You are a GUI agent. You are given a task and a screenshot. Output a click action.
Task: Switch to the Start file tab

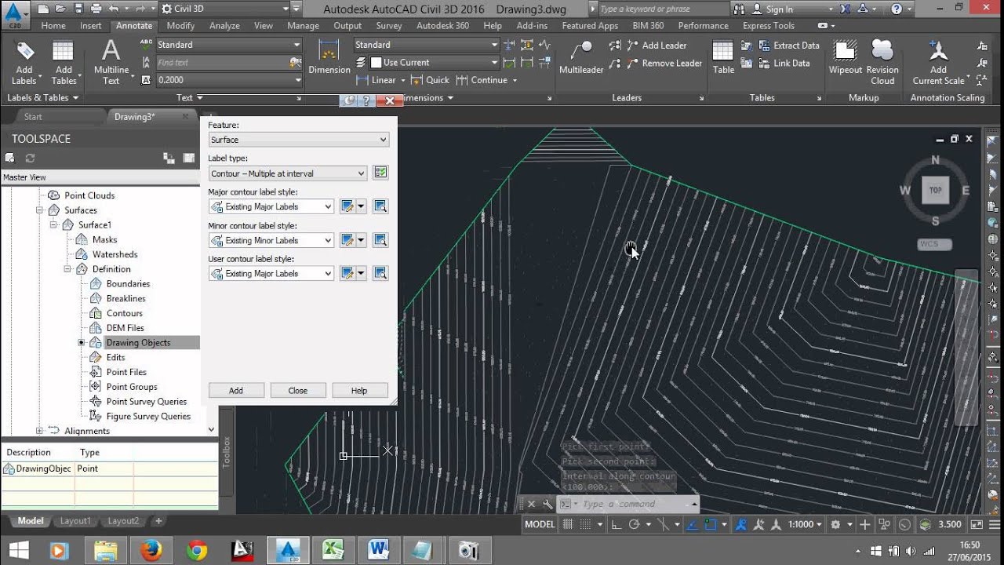[33, 116]
